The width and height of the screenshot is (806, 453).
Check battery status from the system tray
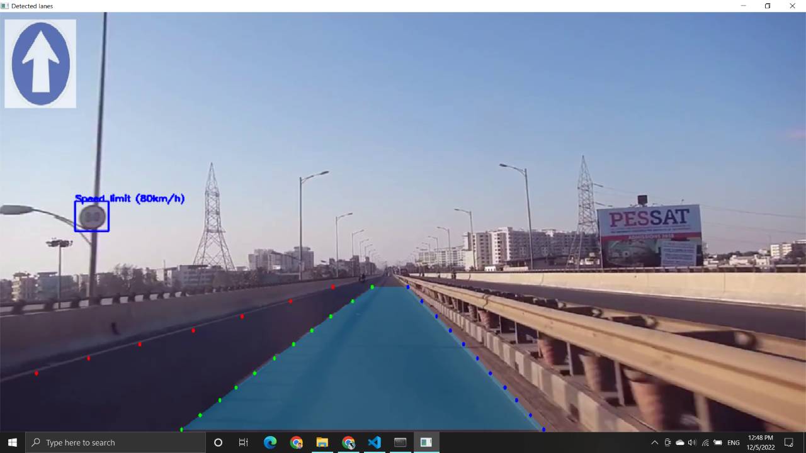pos(718,442)
